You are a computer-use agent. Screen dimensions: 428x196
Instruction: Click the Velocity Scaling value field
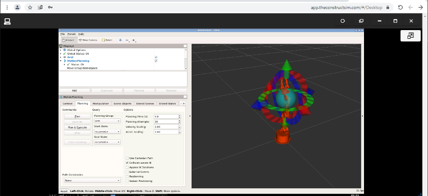pos(166,127)
